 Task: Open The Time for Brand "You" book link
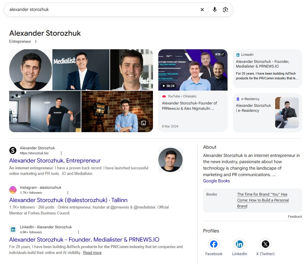coord(263,200)
